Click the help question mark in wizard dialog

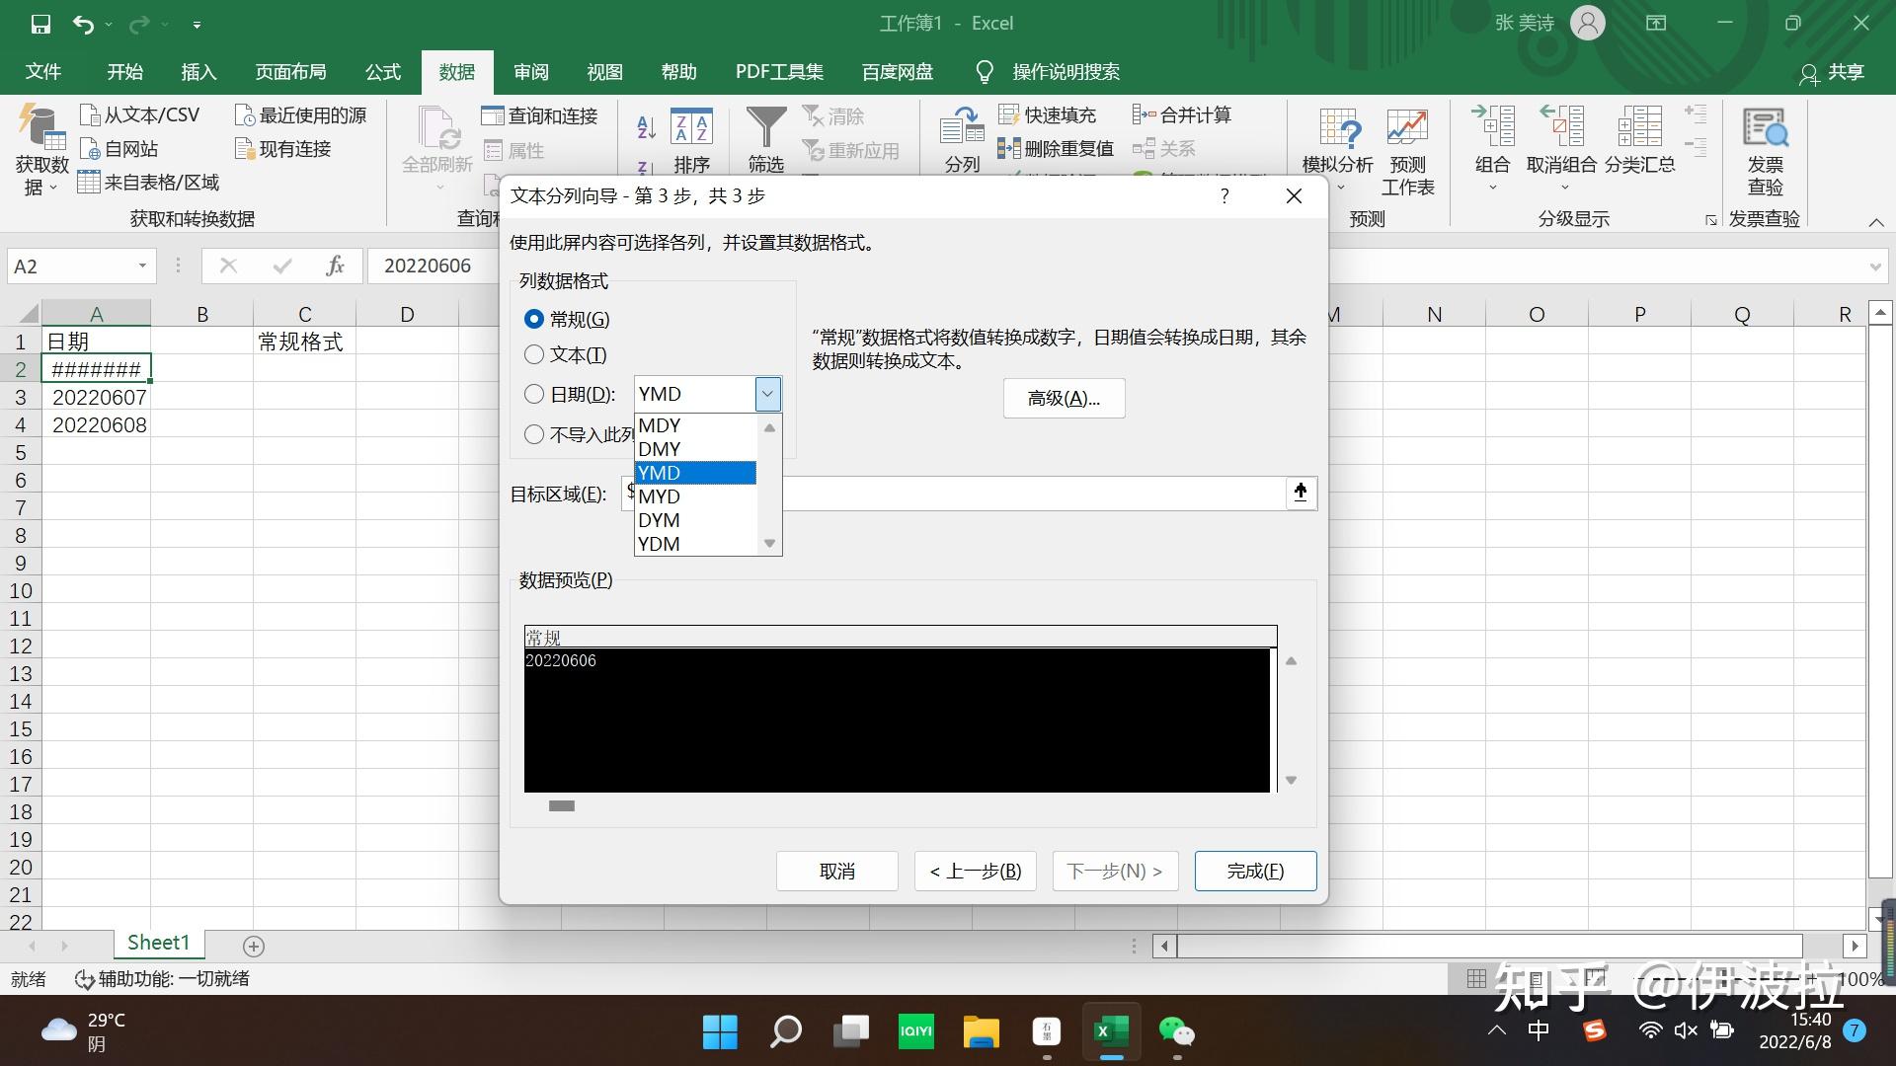[1224, 195]
